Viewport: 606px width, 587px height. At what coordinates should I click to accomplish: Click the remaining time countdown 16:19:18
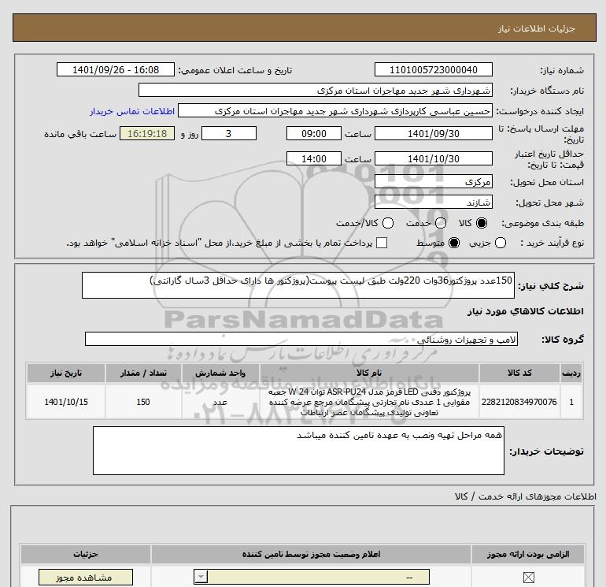tap(147, 133)
